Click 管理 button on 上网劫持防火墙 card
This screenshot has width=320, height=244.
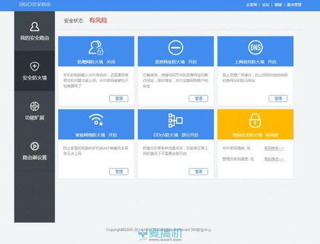278,98
